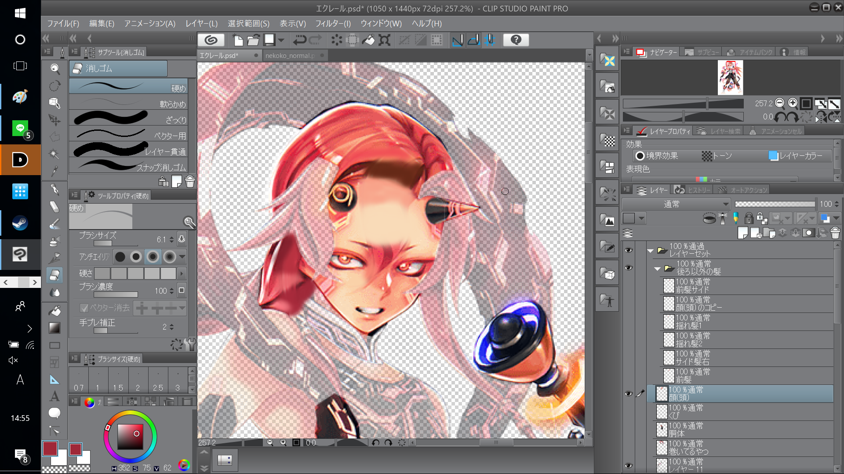This screenshot has height=474, width=844.
Task: Open the ファイル(F) menu
Action: click(x=63, y=24)
